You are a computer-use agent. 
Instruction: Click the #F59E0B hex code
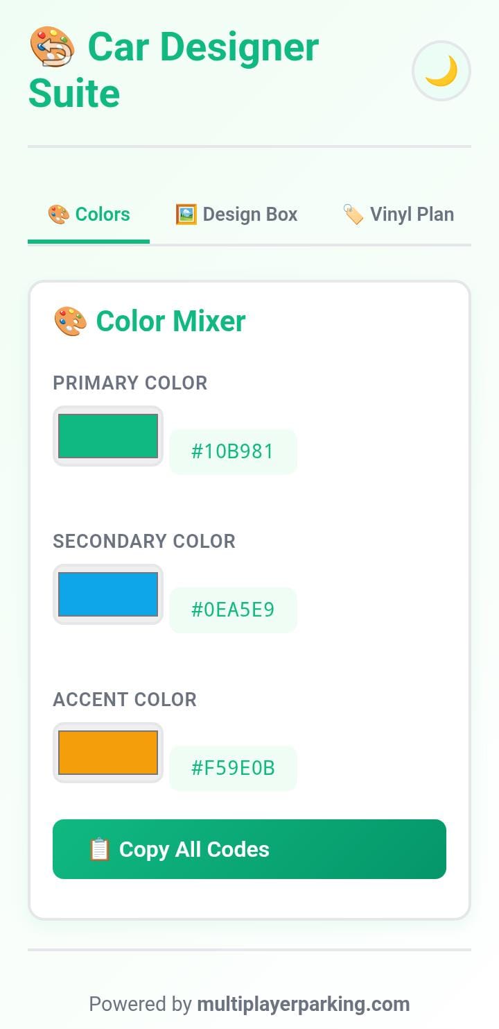233,769
